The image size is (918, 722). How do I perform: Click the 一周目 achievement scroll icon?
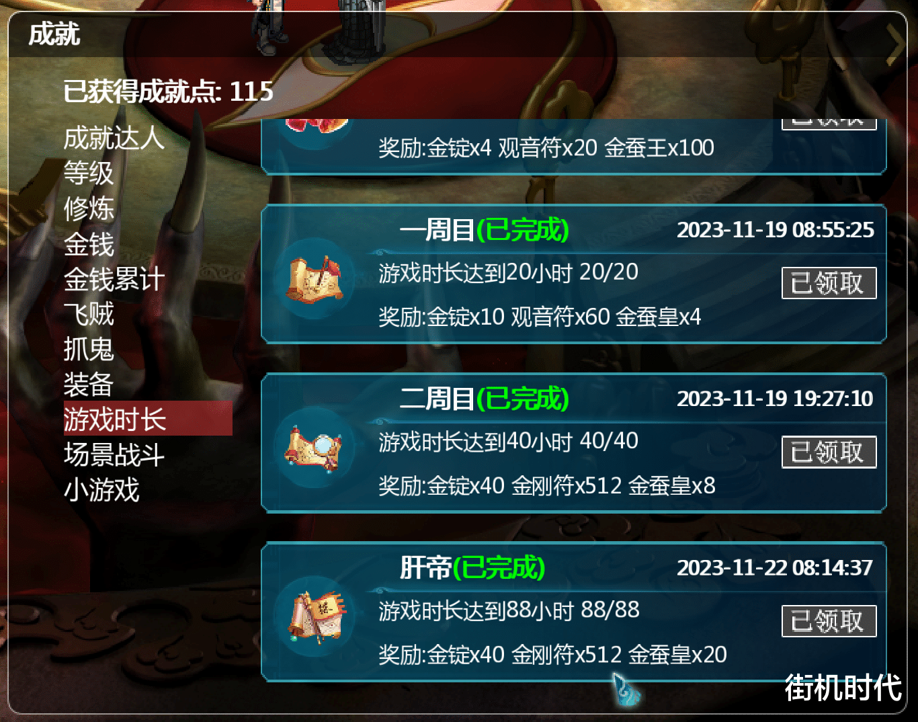point(315,278)
